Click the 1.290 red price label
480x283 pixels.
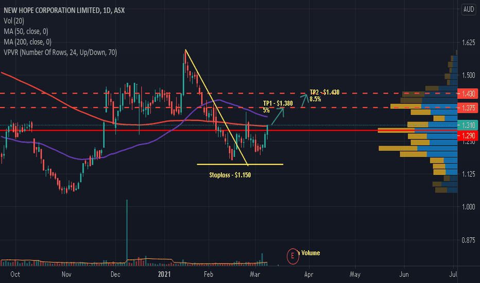[468, 135]
